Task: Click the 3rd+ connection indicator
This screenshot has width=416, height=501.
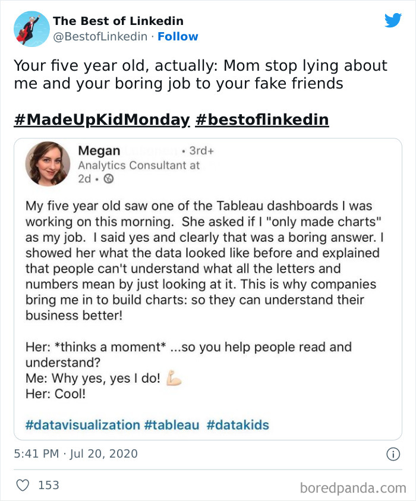Action: (x=202, y=151)
